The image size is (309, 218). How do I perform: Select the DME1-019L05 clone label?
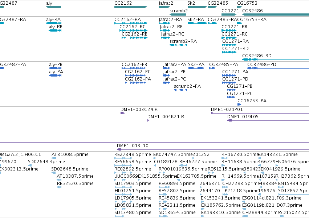(243, 117)
